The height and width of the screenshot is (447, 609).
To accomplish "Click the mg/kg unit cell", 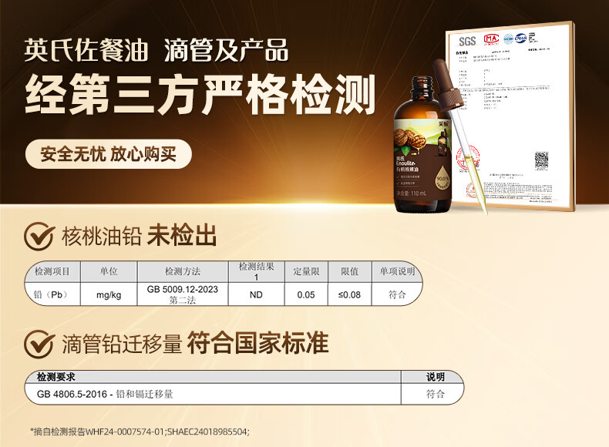I will point(109,294).
